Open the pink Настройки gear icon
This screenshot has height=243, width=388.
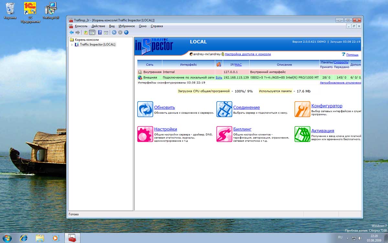coord(145,134)
